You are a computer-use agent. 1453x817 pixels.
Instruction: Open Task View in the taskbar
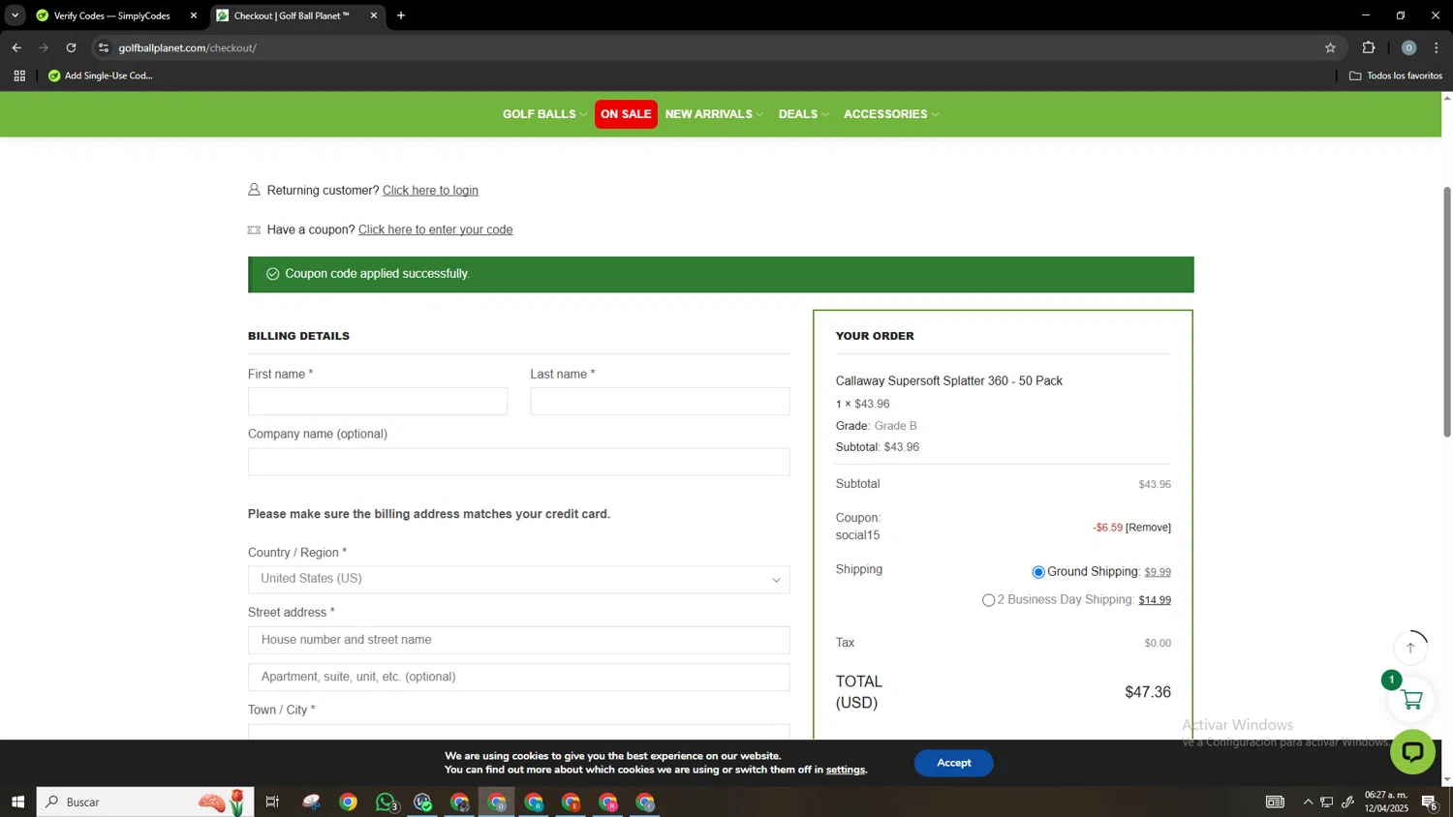(272, 802)
